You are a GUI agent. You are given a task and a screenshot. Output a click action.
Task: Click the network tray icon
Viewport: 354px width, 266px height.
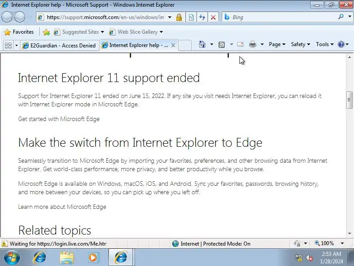tap(298, 258)
